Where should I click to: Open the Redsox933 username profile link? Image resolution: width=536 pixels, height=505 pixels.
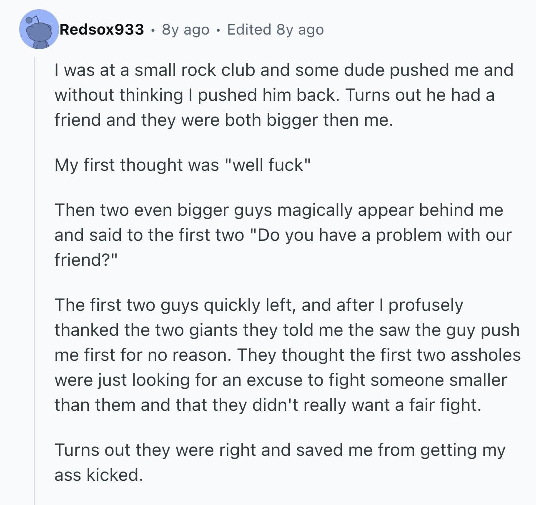pyautogui.click(x=102, y=30)
